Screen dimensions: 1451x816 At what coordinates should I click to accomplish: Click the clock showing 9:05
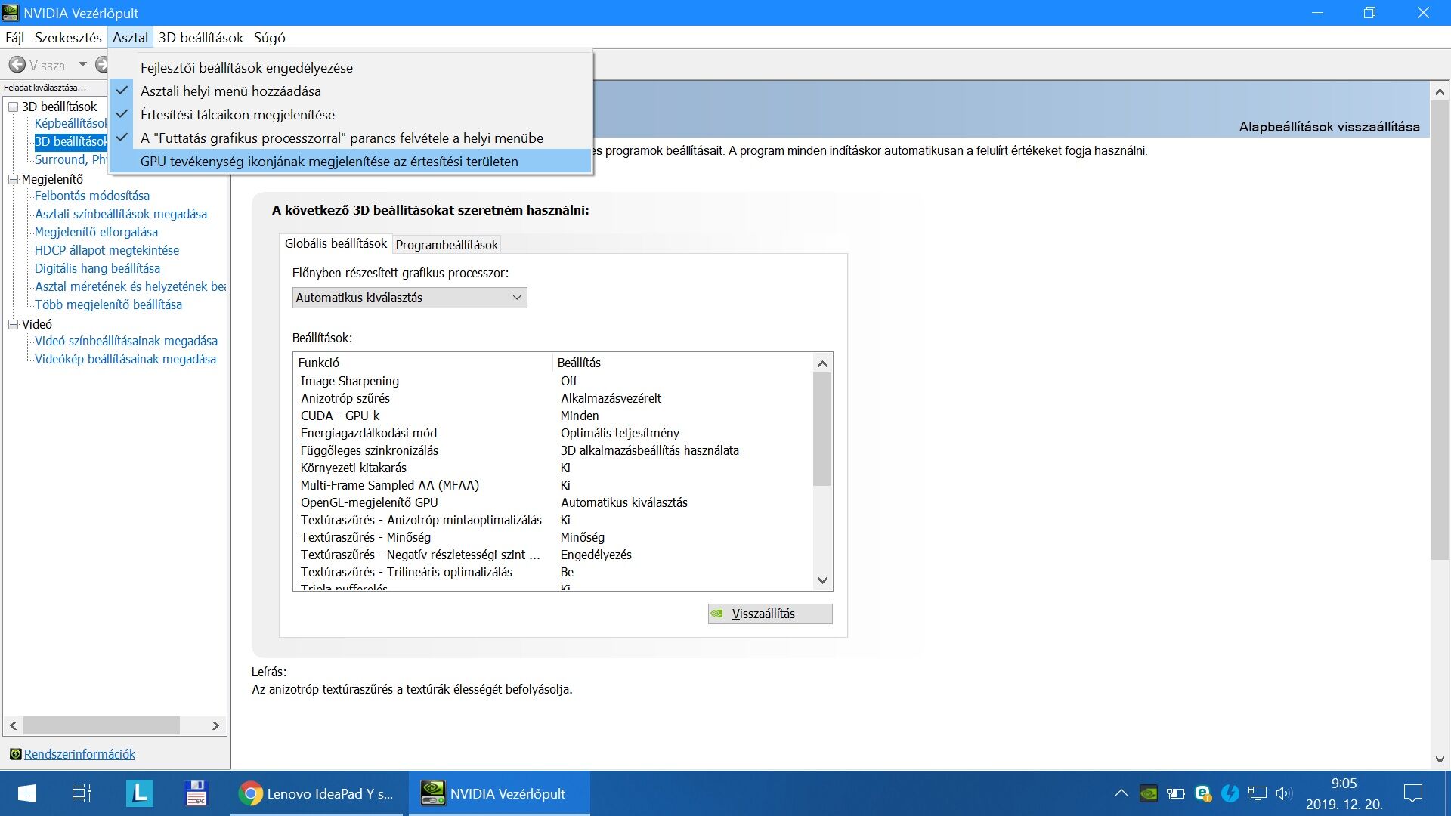pos(1344,784)
